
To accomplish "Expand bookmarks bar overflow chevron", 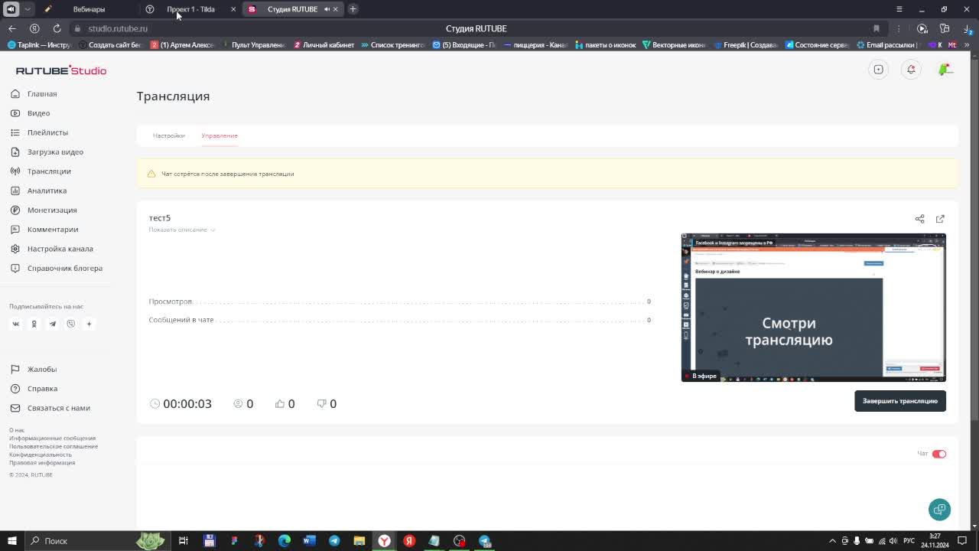I will (967, 45).
